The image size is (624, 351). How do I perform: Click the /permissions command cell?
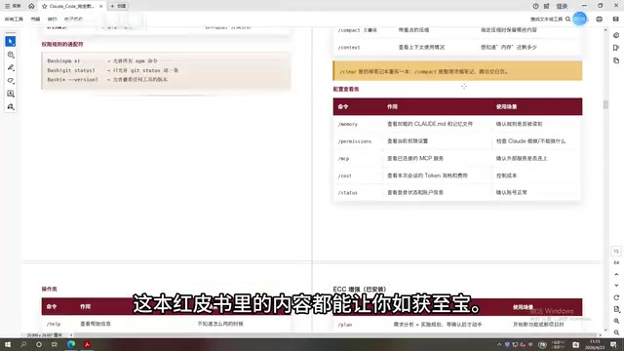click(355, 141)
